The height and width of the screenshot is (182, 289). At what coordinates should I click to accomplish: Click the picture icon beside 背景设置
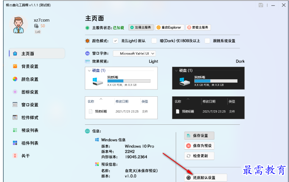pos(15,66)
